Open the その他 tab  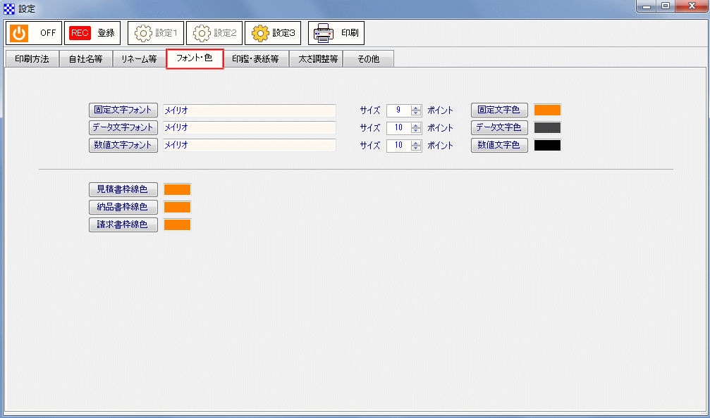click(368, 59)
